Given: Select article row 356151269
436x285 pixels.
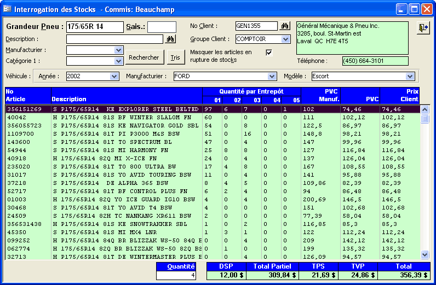Looking at the screenshot, I should tap(213, 109).
